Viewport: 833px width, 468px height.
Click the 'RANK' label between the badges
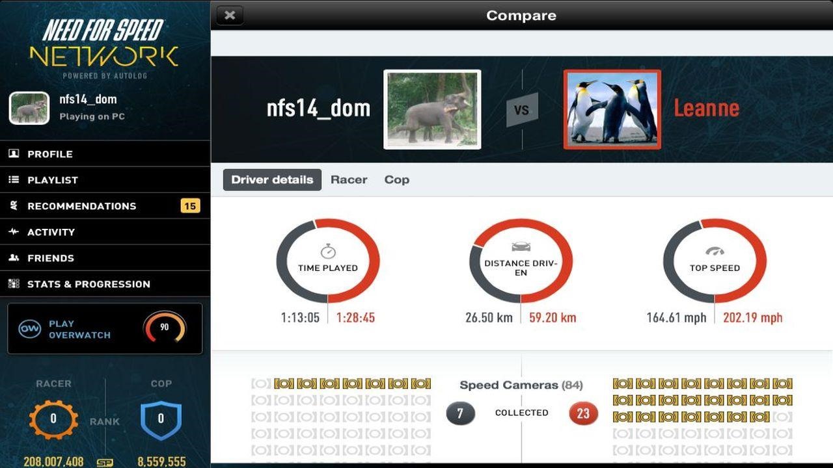105,421
